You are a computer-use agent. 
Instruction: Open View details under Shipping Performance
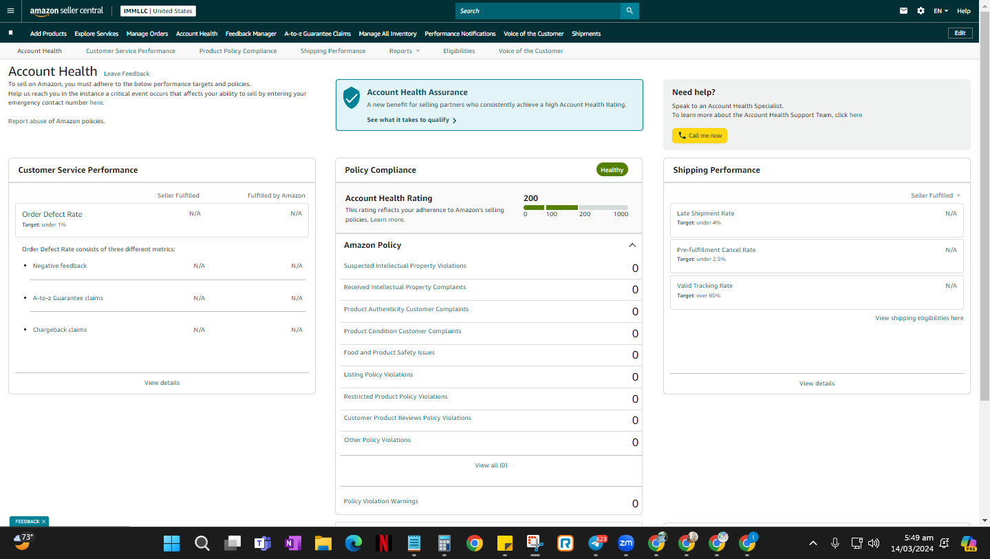coord(817,383)
